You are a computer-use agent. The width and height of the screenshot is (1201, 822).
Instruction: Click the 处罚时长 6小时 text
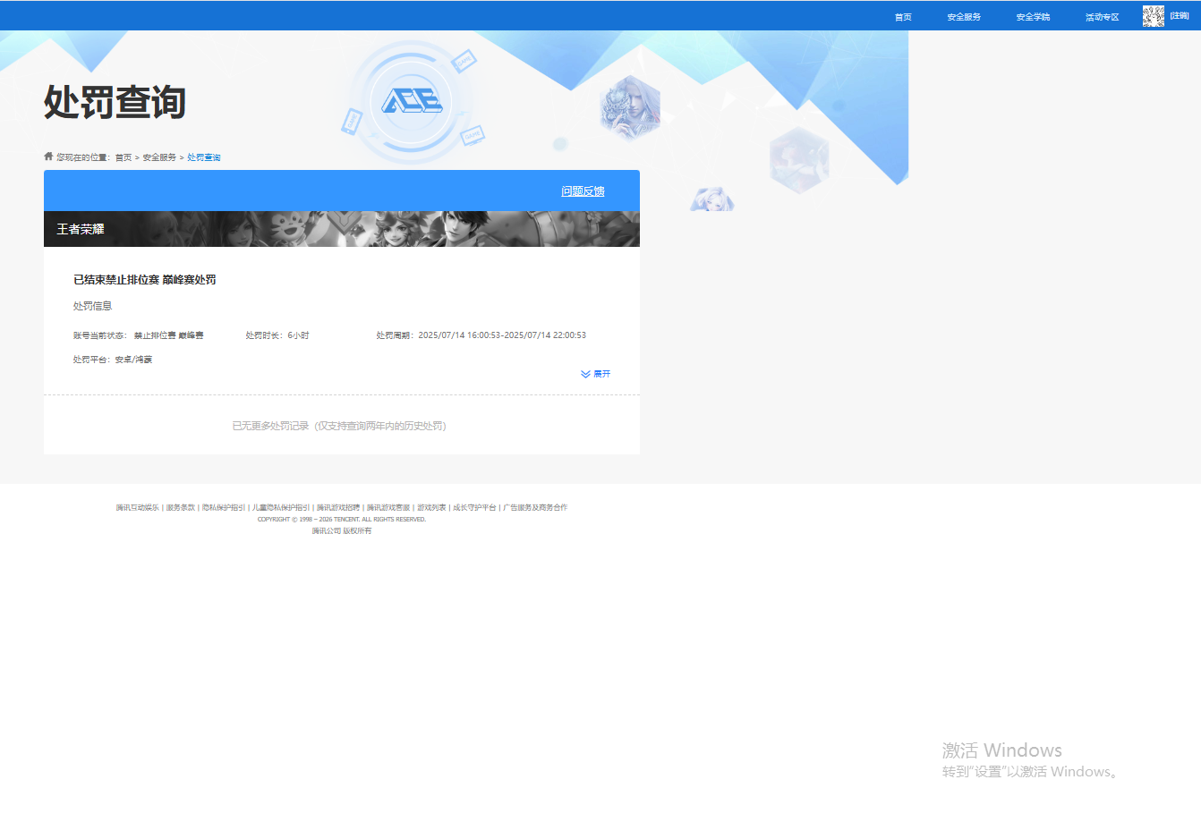point(277,335)
